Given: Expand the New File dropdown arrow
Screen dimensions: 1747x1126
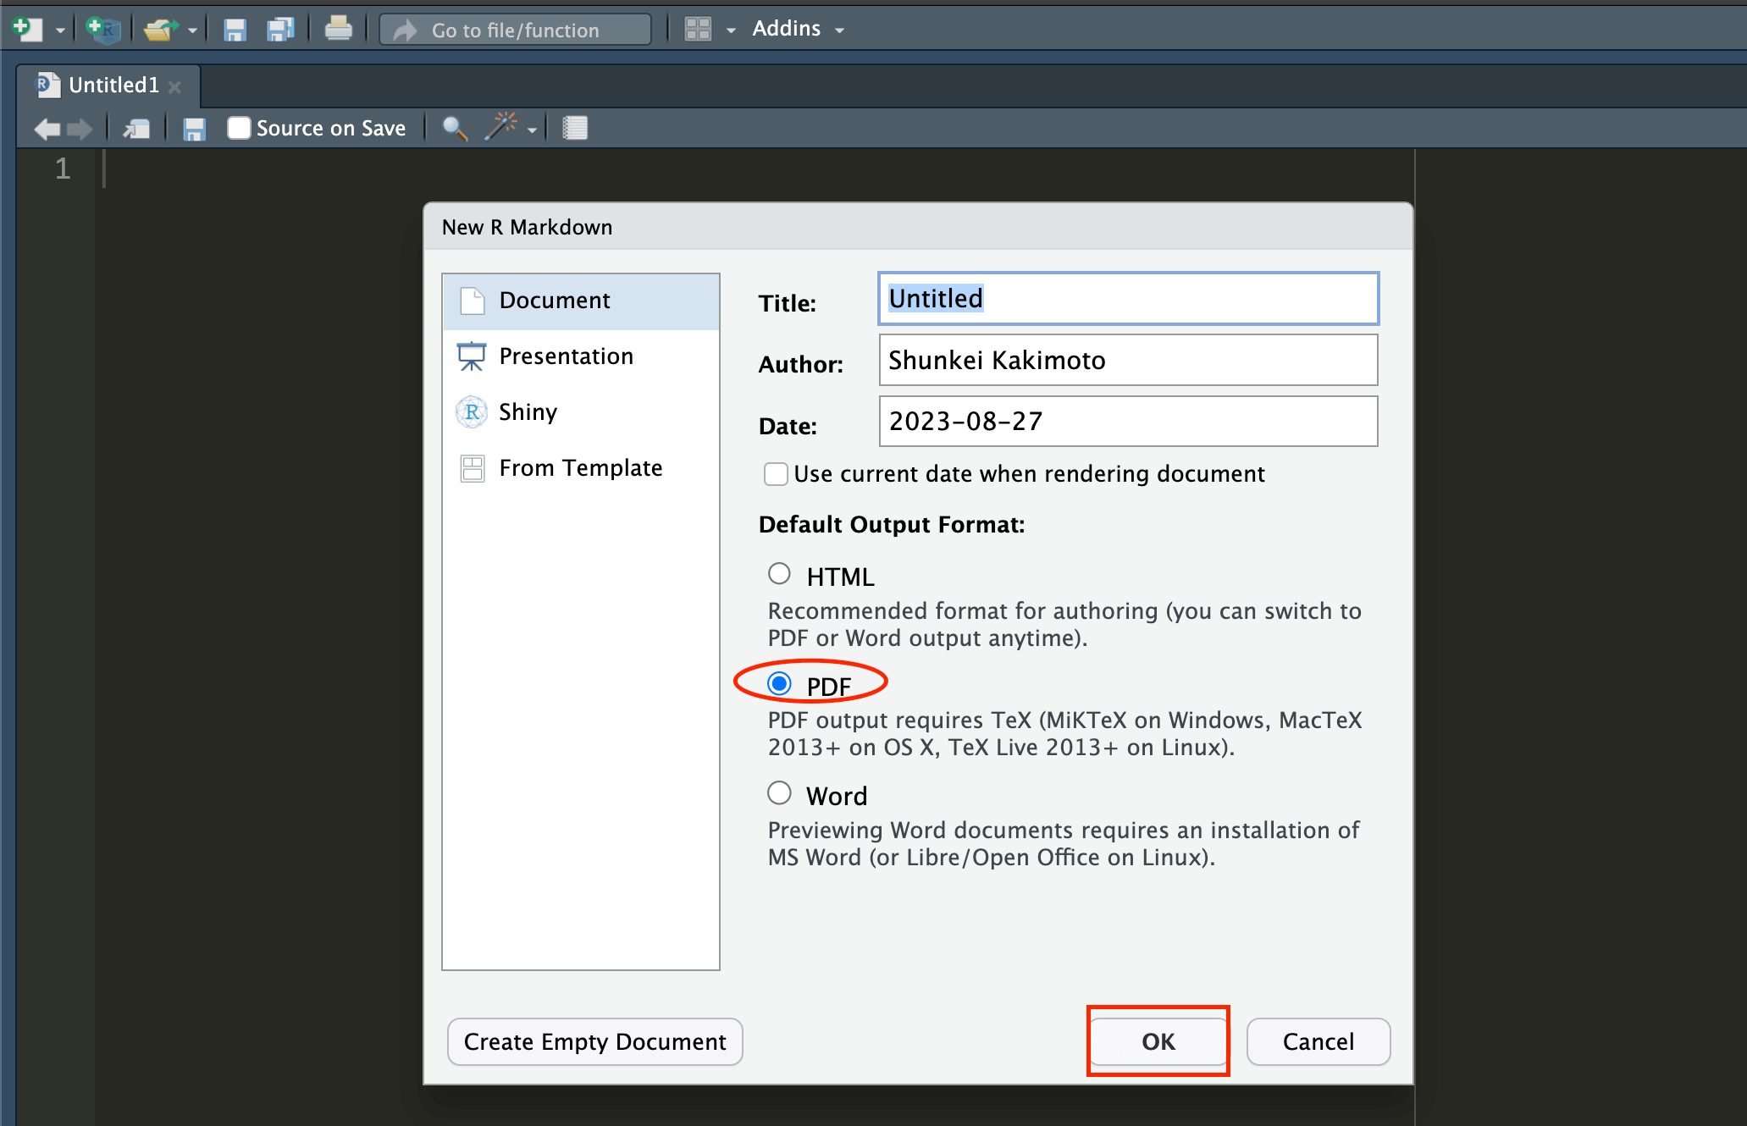Looking at the screenshot, I should [x=60, y=31].
